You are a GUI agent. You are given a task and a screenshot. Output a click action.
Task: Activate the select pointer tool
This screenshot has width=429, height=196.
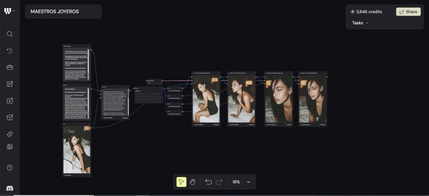coord(181,182)
